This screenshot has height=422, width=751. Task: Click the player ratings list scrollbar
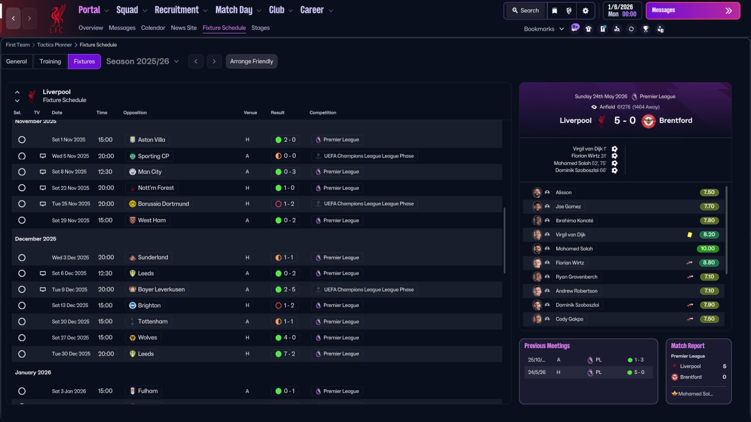(727, 230)
